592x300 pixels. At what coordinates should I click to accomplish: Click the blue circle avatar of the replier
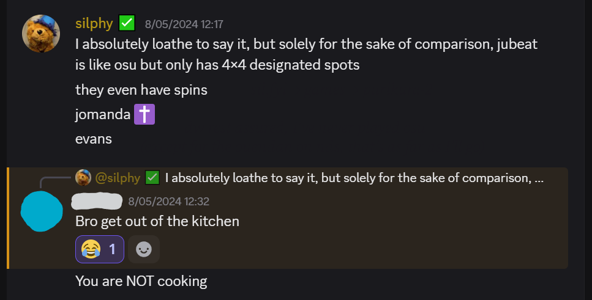(42, 211)
